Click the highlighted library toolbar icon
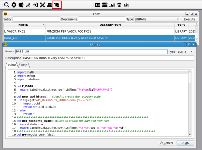This screenshot has width=202, height=150. [x=57, y=5]
